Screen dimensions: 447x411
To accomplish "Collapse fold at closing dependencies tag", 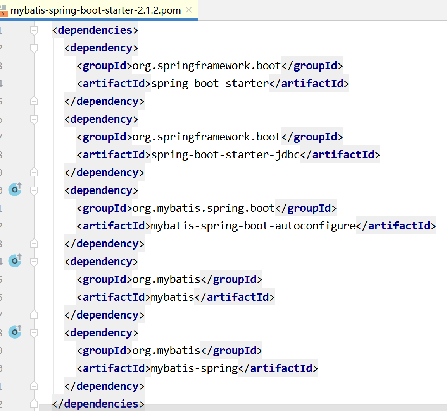I will click(x=34, y=404).
